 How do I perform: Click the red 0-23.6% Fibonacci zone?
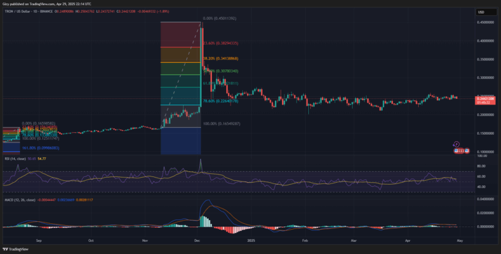(x=181, y=35)
